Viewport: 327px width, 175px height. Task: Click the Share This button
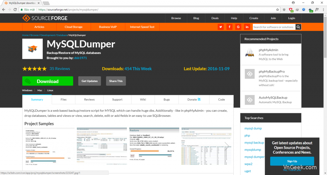tap(116, 81)
